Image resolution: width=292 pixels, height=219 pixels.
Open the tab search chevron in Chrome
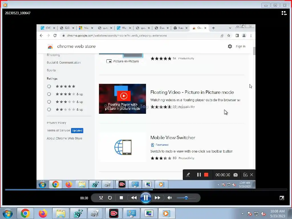[x=230, y=28]
